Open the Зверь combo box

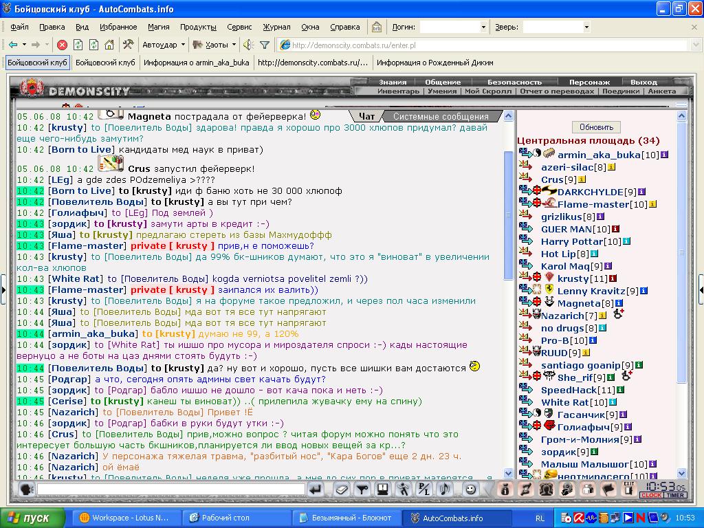pyautogui.click(x=557, y=27)
